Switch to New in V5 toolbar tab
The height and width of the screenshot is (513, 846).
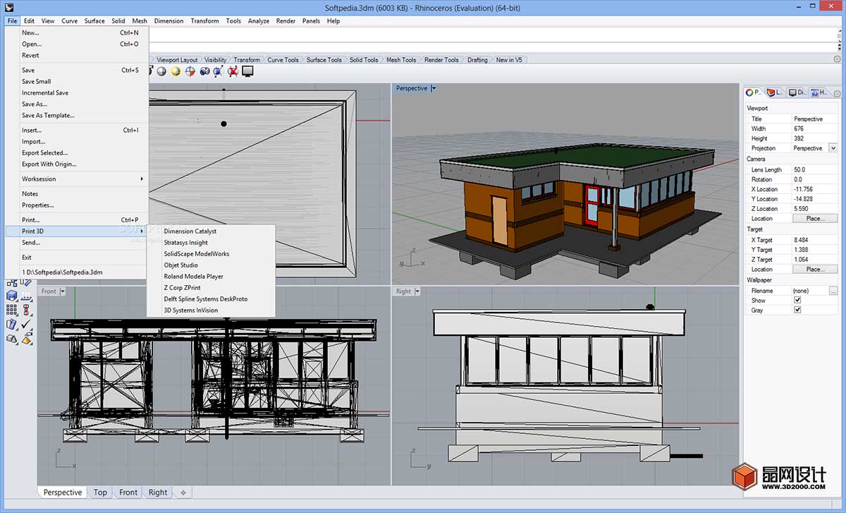[510, 60]
